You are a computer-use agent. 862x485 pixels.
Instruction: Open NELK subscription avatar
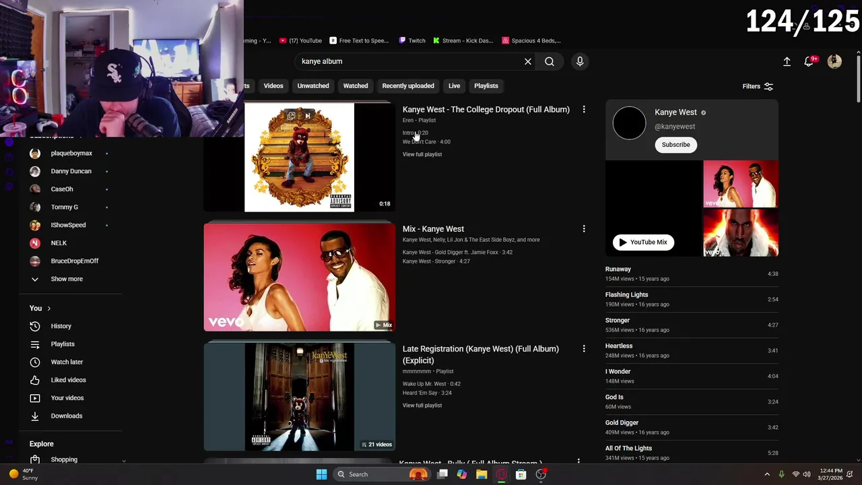35,243
